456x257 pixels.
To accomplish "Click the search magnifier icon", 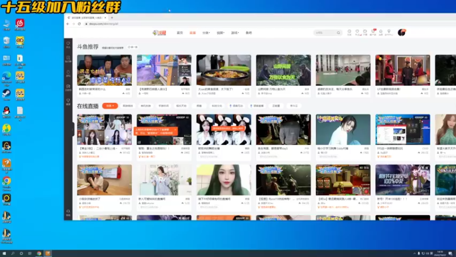I will (339, 33).
